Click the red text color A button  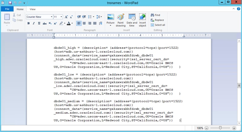pyautogui.click(x=69, y=23)
